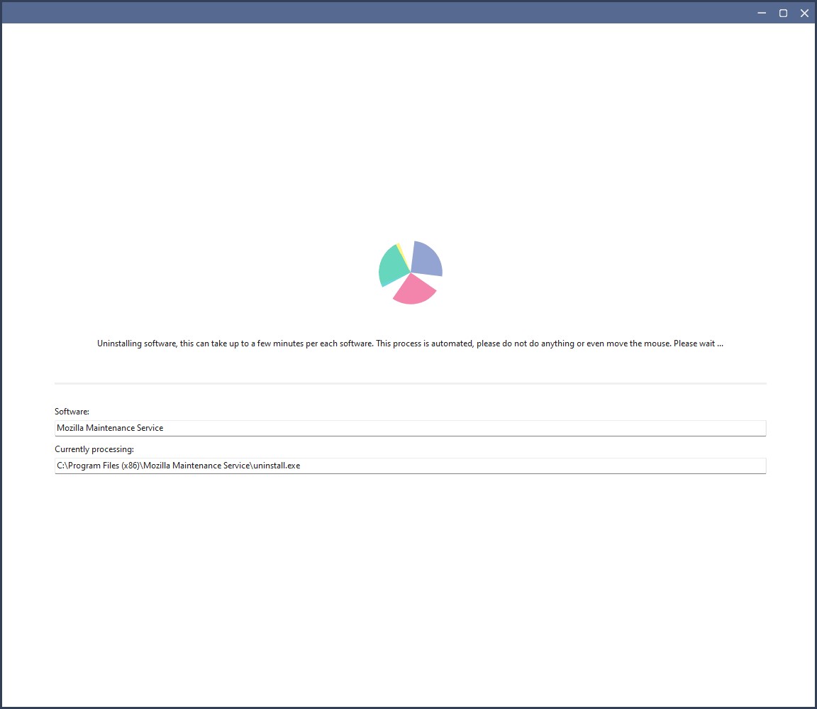Screen dimensions: 817x709
Task: Maximize the uninstaller window
Action: point(783,13)
